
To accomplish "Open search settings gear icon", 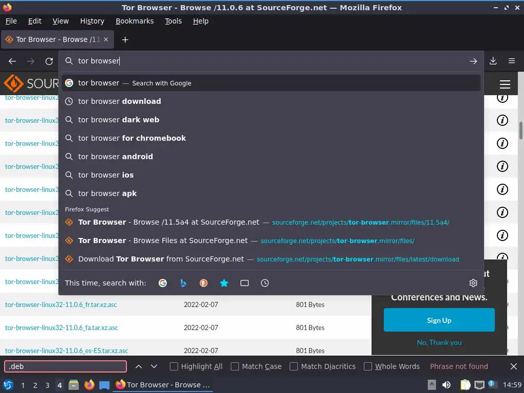I will [x=473, y=283].
